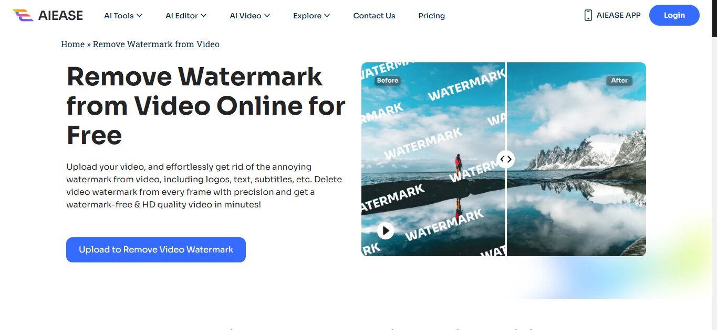The image size is (717, 330).
Task: Play the watermark demo video
Action: click(x=386, y=230)
